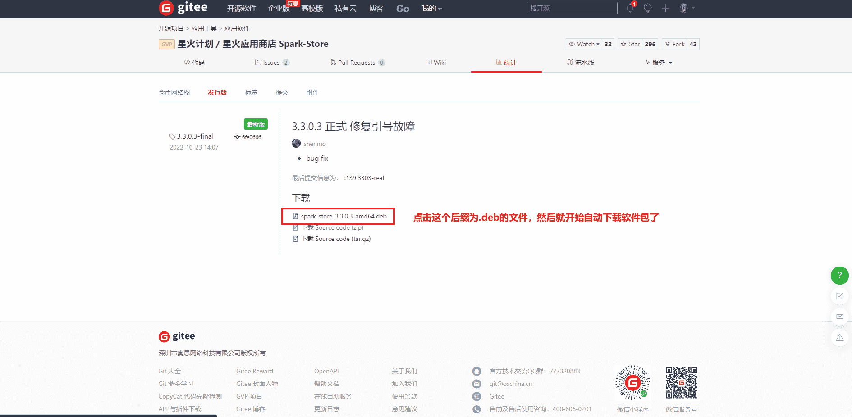Expand the 服务 dropdown tab

coord(659,63)
